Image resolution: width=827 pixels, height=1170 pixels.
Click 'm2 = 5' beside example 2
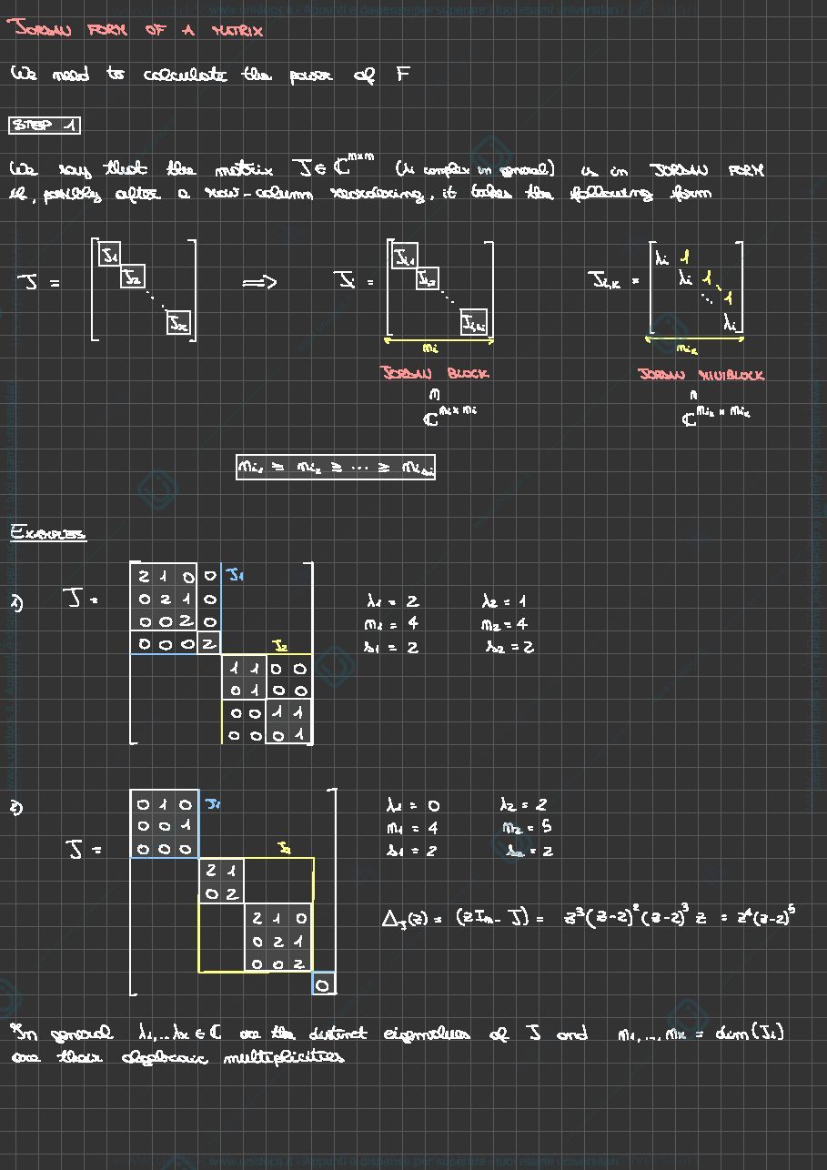pos(526,827)
